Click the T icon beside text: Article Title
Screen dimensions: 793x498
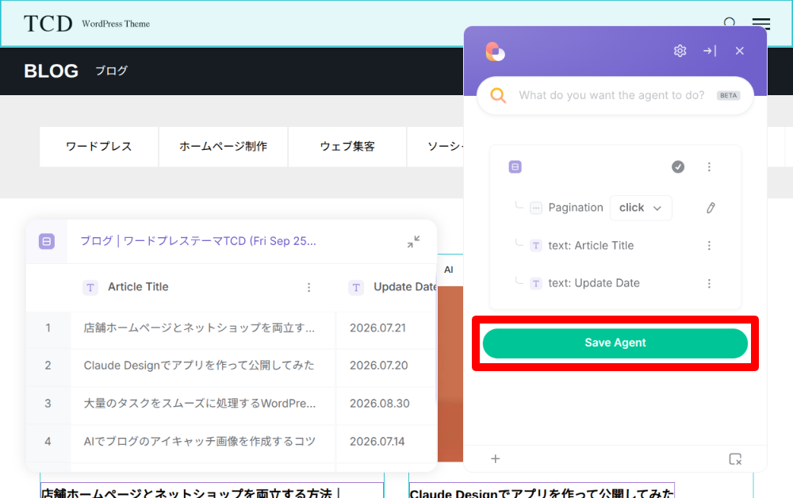click(535, 246)
